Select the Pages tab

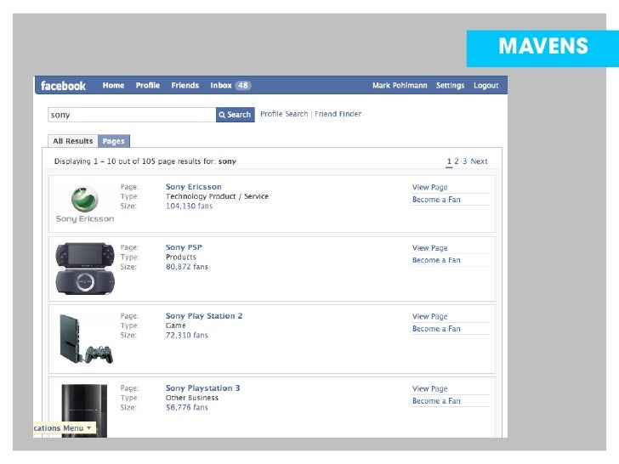point(114,141)
